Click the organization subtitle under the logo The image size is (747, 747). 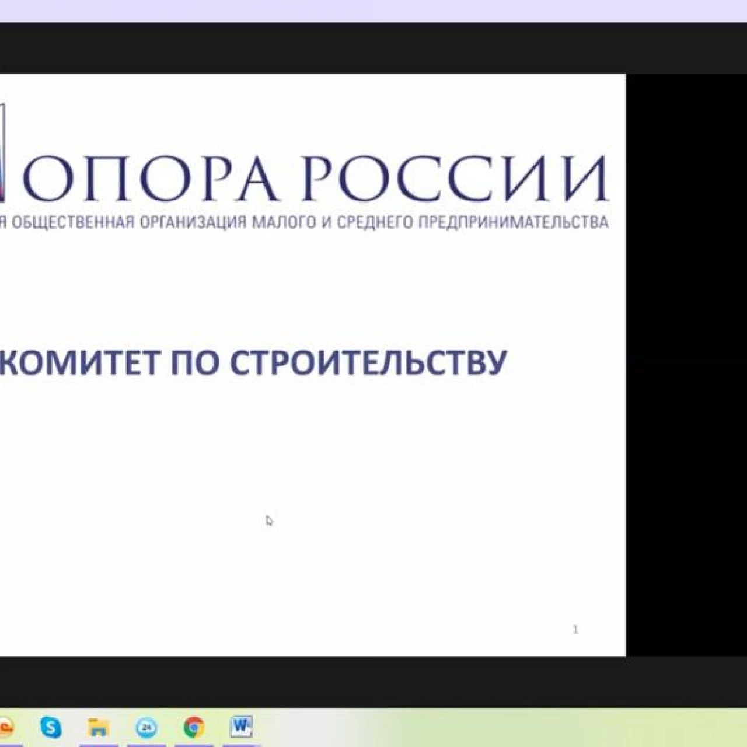click(x=304, y=222)
